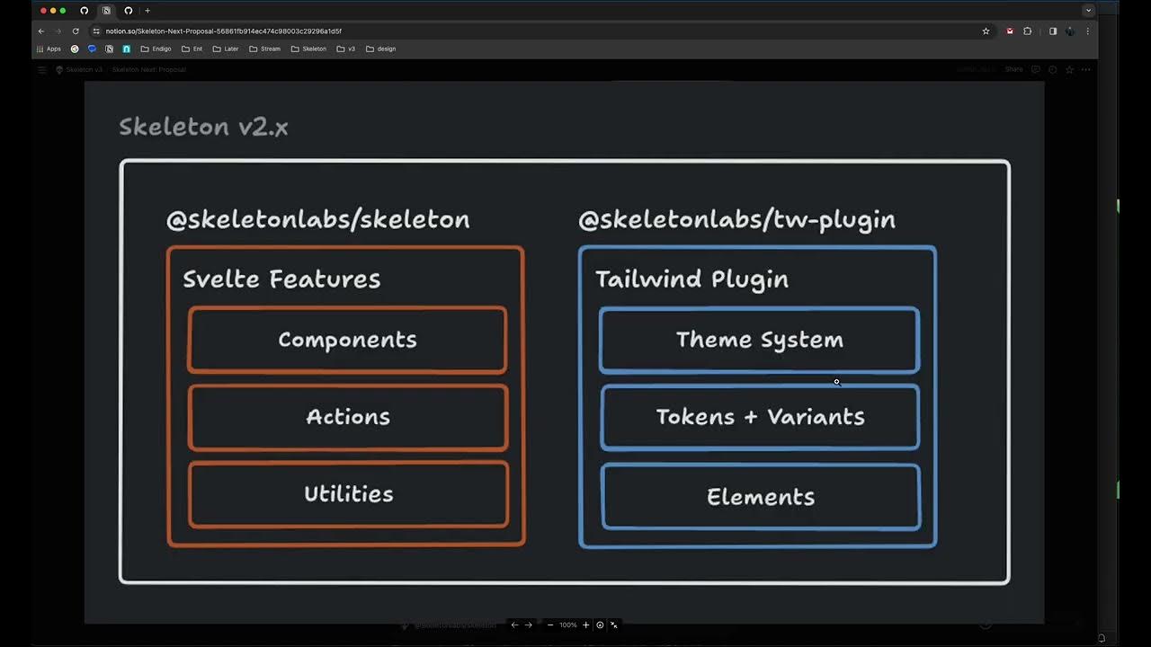Screen dimensions: 1151x647
Task: Toggle the browser side panel
Action: (1053, 31)
